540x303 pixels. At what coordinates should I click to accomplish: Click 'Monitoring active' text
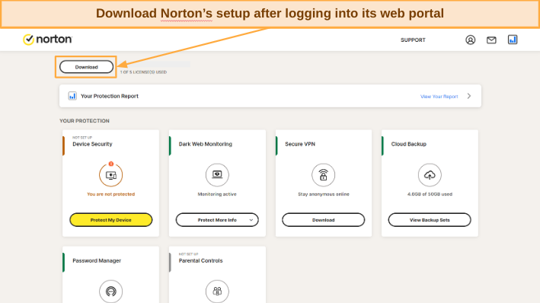tap(217, 194)
